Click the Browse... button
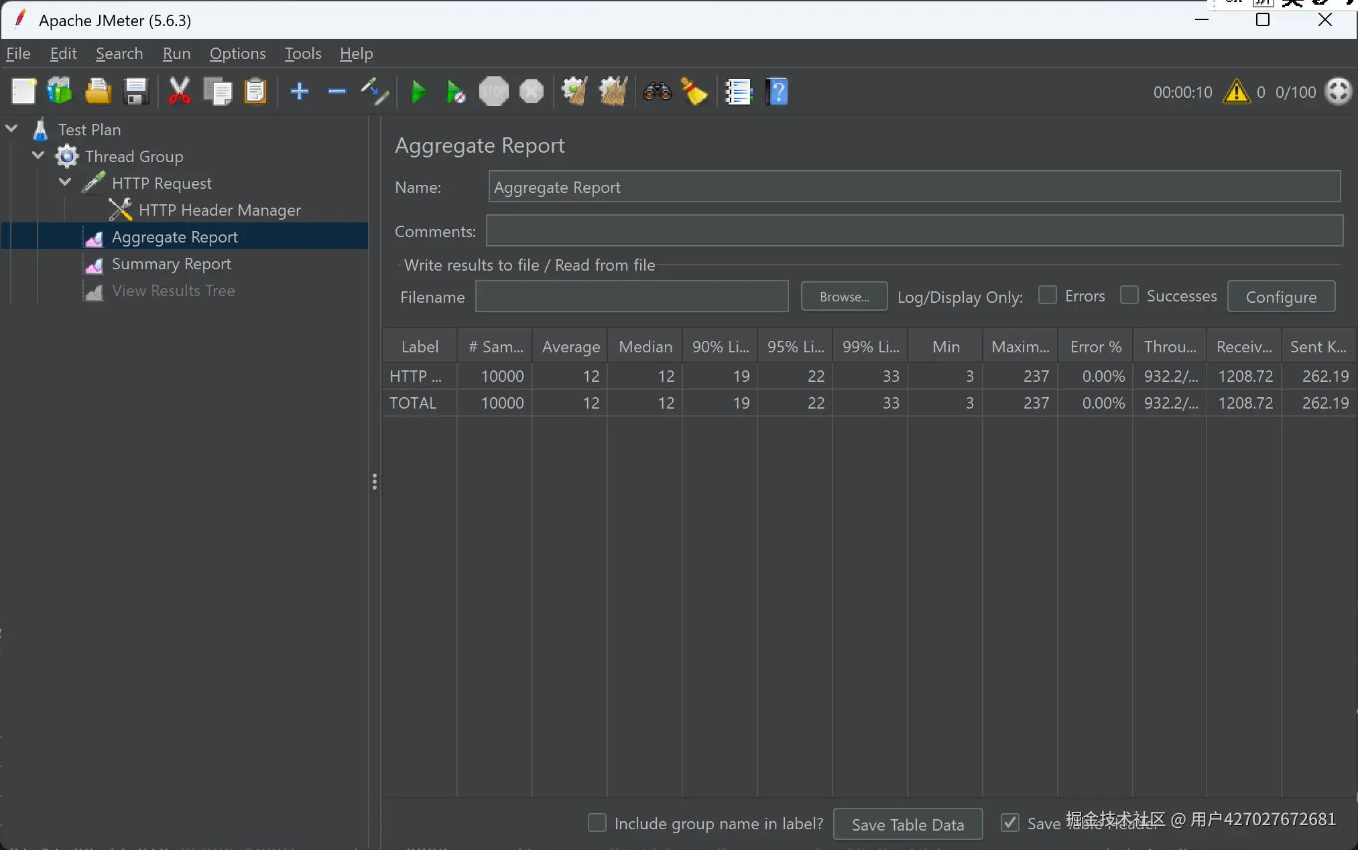 coord(844,297)
